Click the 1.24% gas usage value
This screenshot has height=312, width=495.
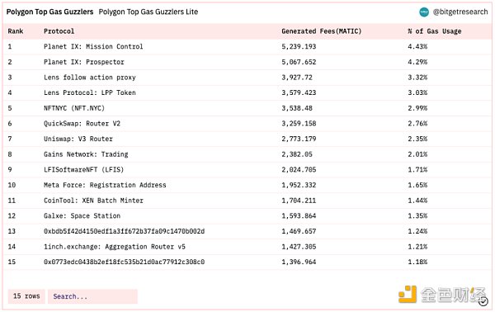[417, 231]
